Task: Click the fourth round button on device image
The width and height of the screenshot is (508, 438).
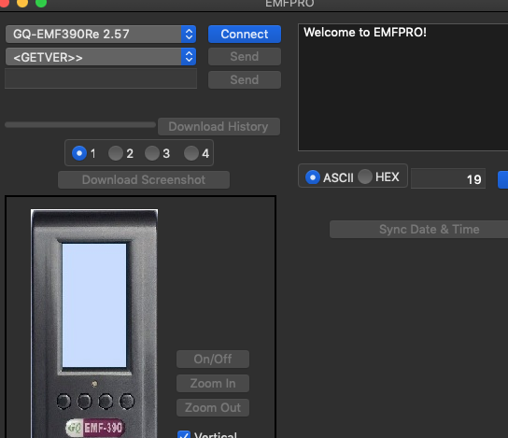Action: click(x=127, y=402)
